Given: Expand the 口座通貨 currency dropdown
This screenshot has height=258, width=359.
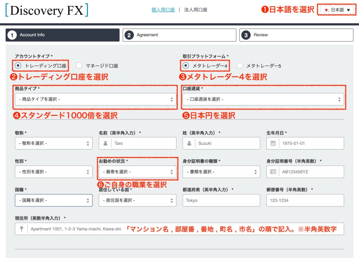Looking at the screenshot, I should click(x=263, y=99).
